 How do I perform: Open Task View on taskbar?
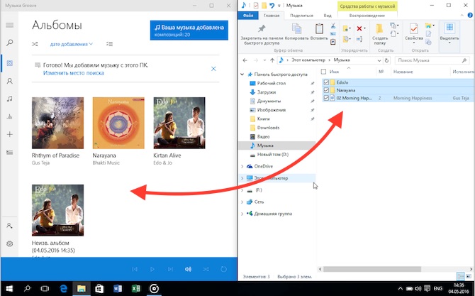coord(45,289)
